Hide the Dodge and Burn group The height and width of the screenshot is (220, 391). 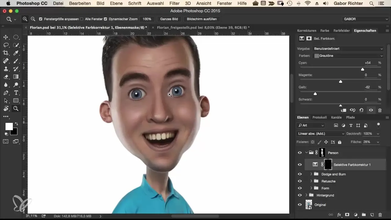tap(300, 174)
